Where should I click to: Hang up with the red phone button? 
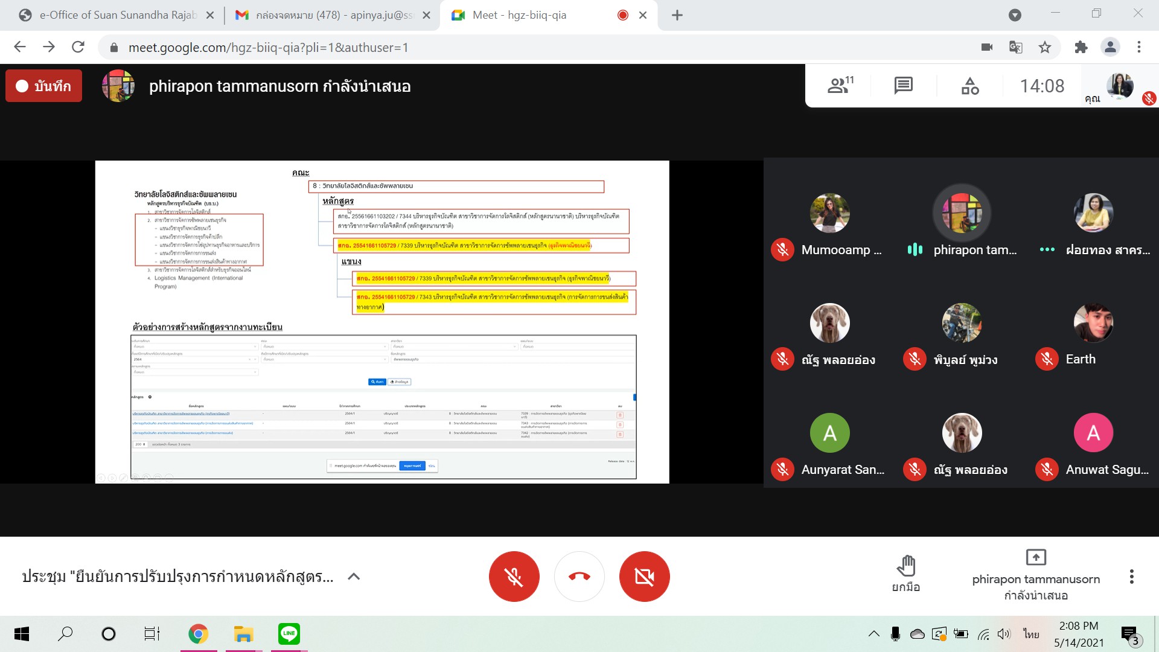coord(579,577)
